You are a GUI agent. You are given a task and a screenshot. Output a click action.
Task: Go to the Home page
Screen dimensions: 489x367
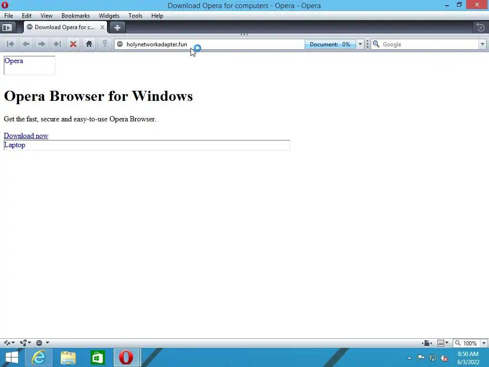89,44
